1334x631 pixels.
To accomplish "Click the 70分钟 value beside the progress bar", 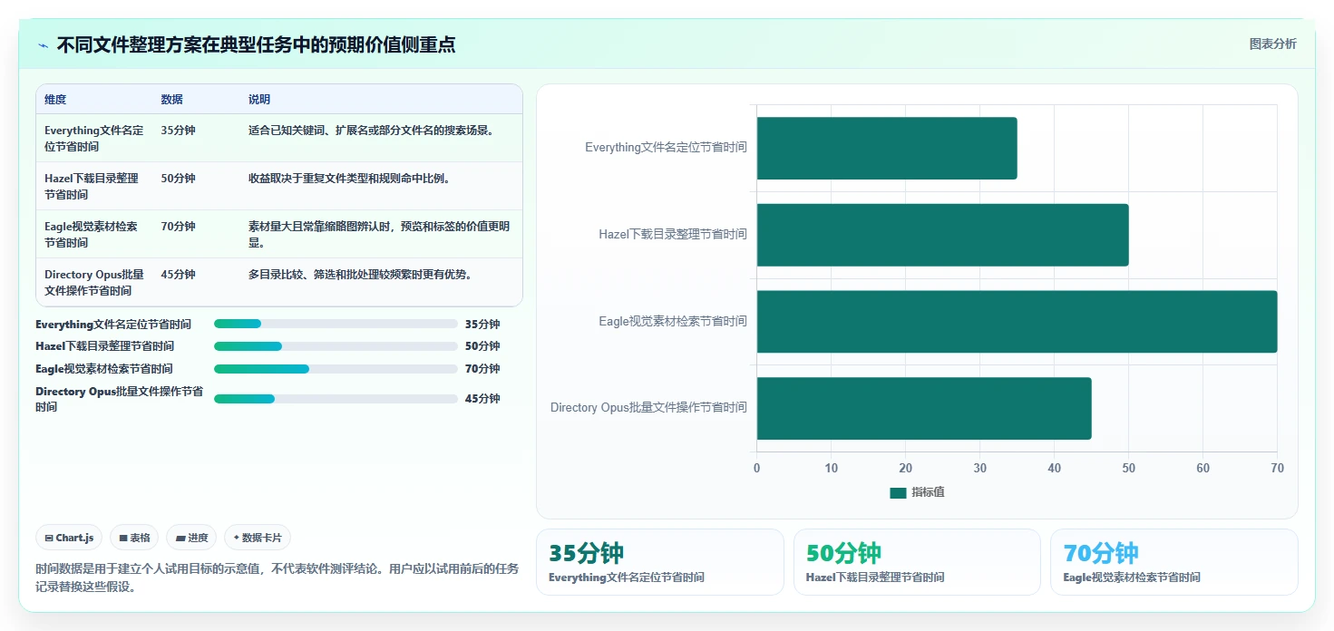I will 482,369.
